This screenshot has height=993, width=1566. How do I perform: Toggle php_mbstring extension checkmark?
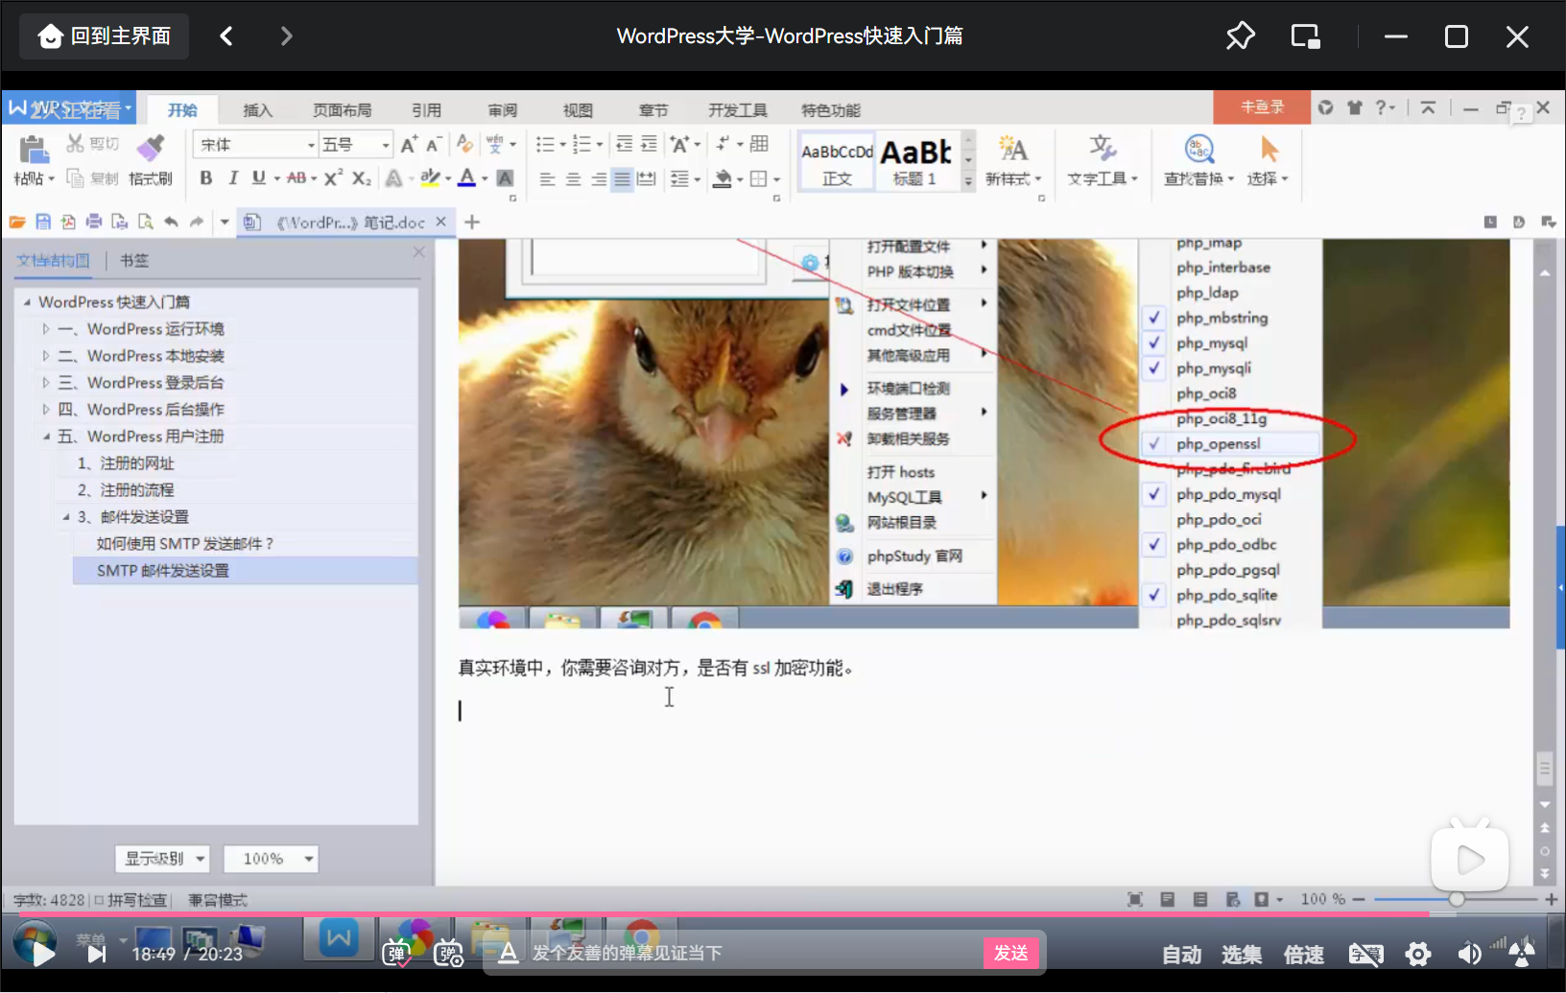(x=1154, y=318)
